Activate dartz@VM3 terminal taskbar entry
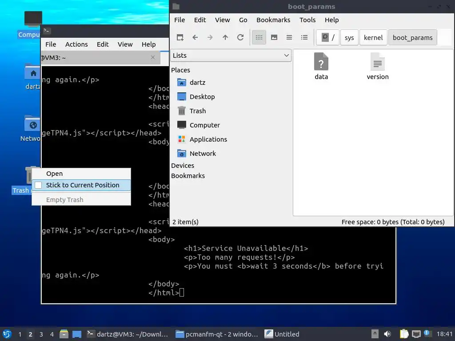 (128, 334)
